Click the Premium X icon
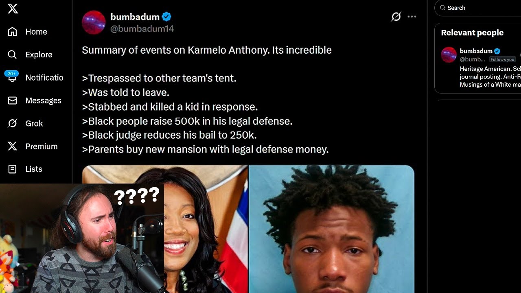 tap(13, 146)
